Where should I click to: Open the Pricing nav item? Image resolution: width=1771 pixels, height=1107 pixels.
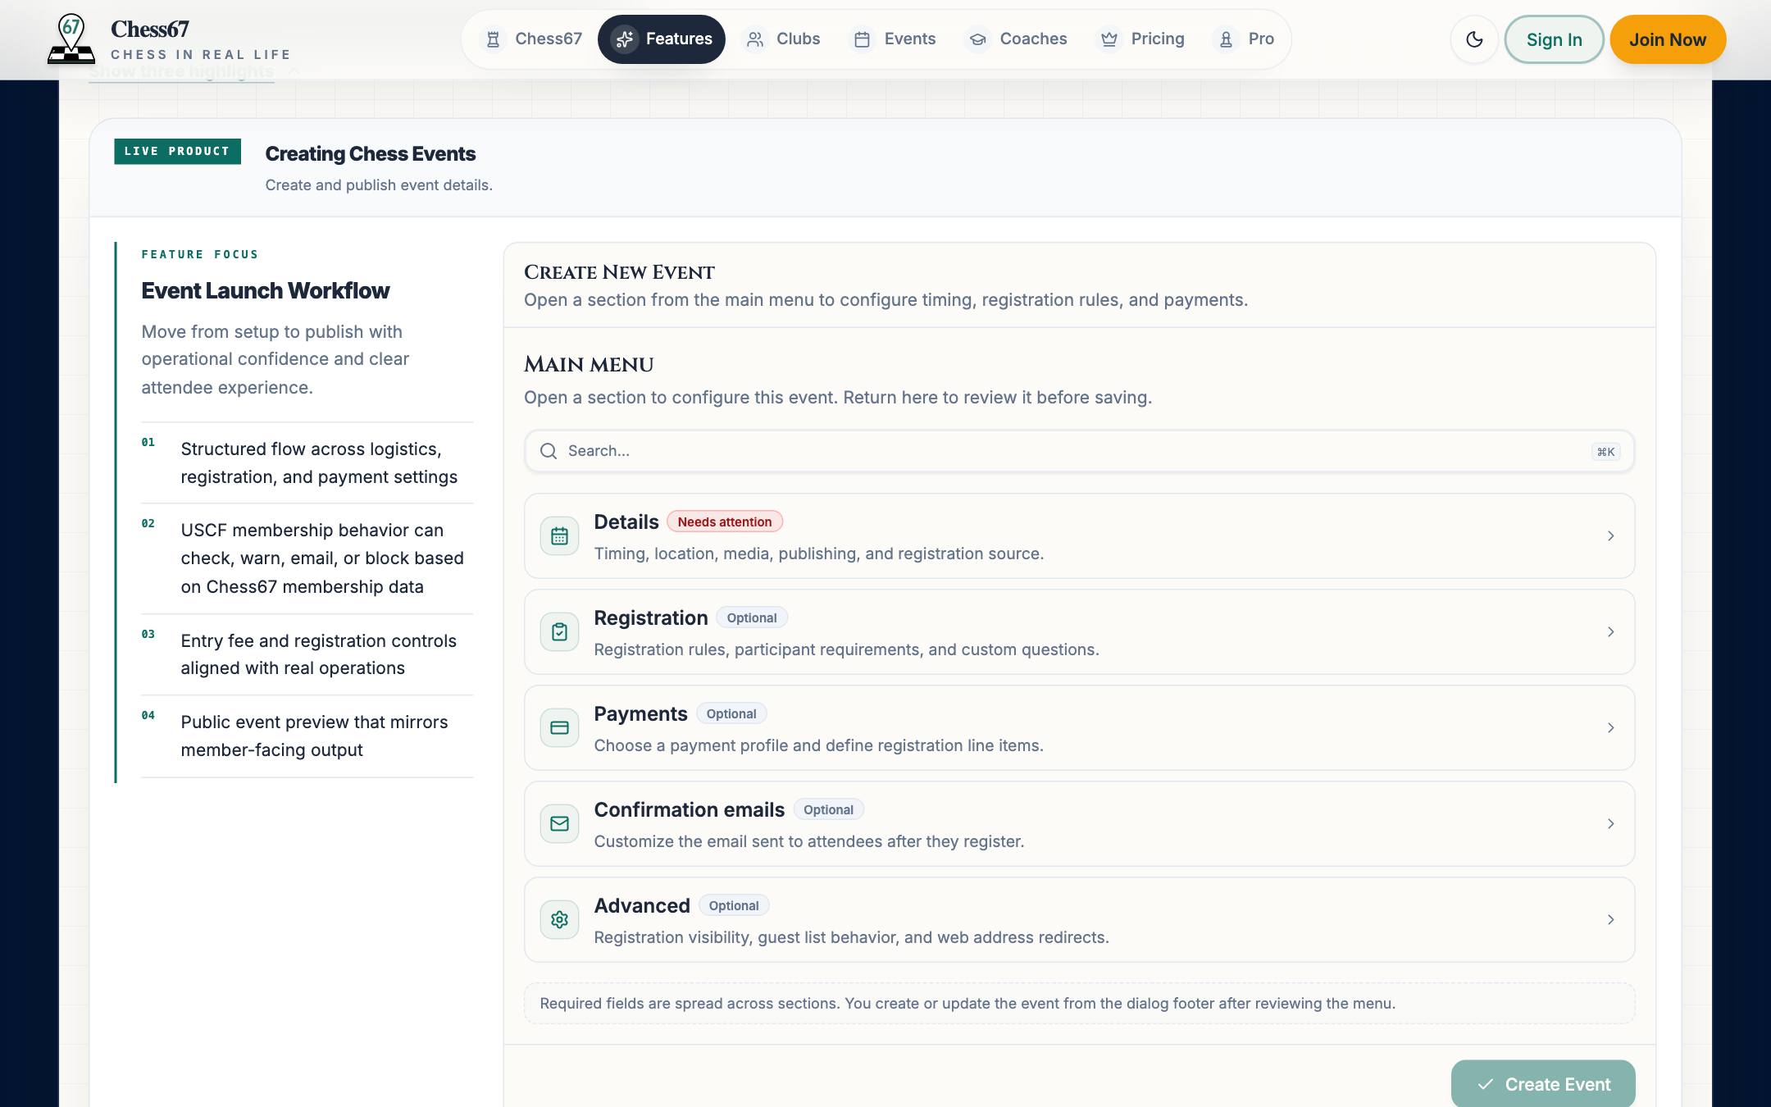[1141, 39]
